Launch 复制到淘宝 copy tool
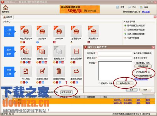This screenshot has width=157, height=116. pos(26,51)
